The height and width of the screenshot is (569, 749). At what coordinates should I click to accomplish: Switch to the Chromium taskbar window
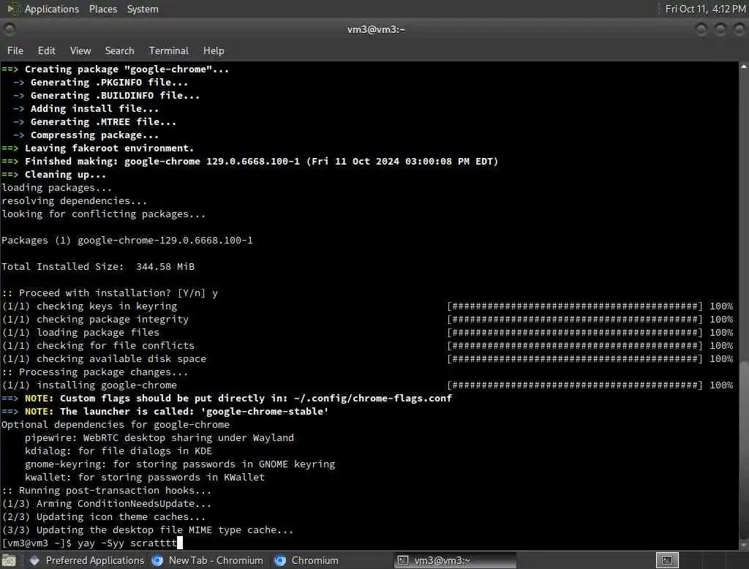(306, 560)
